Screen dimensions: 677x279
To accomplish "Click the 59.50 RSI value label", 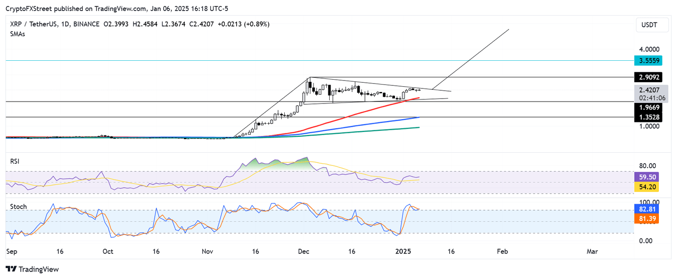I will [647, 177].
